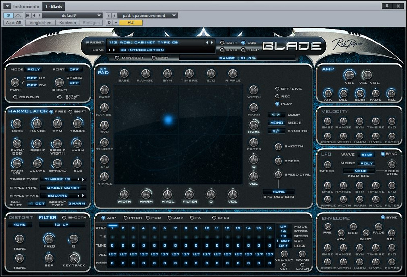The height and width of the screenshot is (277, 407).
Task: Click the HARM VOL knob in Harmolator
Action: 17,163
